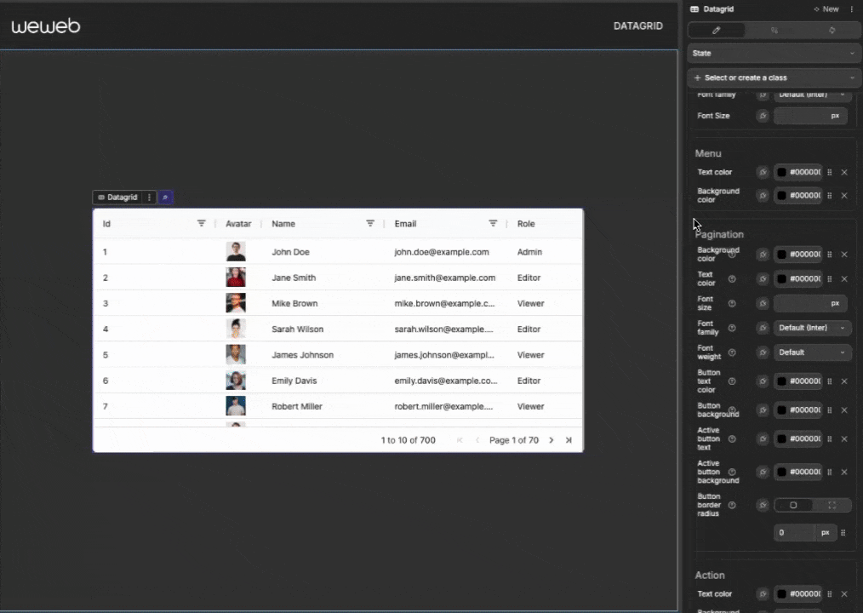Open the Font family dropdown showing Default (Inter)

pyautogui.click(x=811, y=327)
